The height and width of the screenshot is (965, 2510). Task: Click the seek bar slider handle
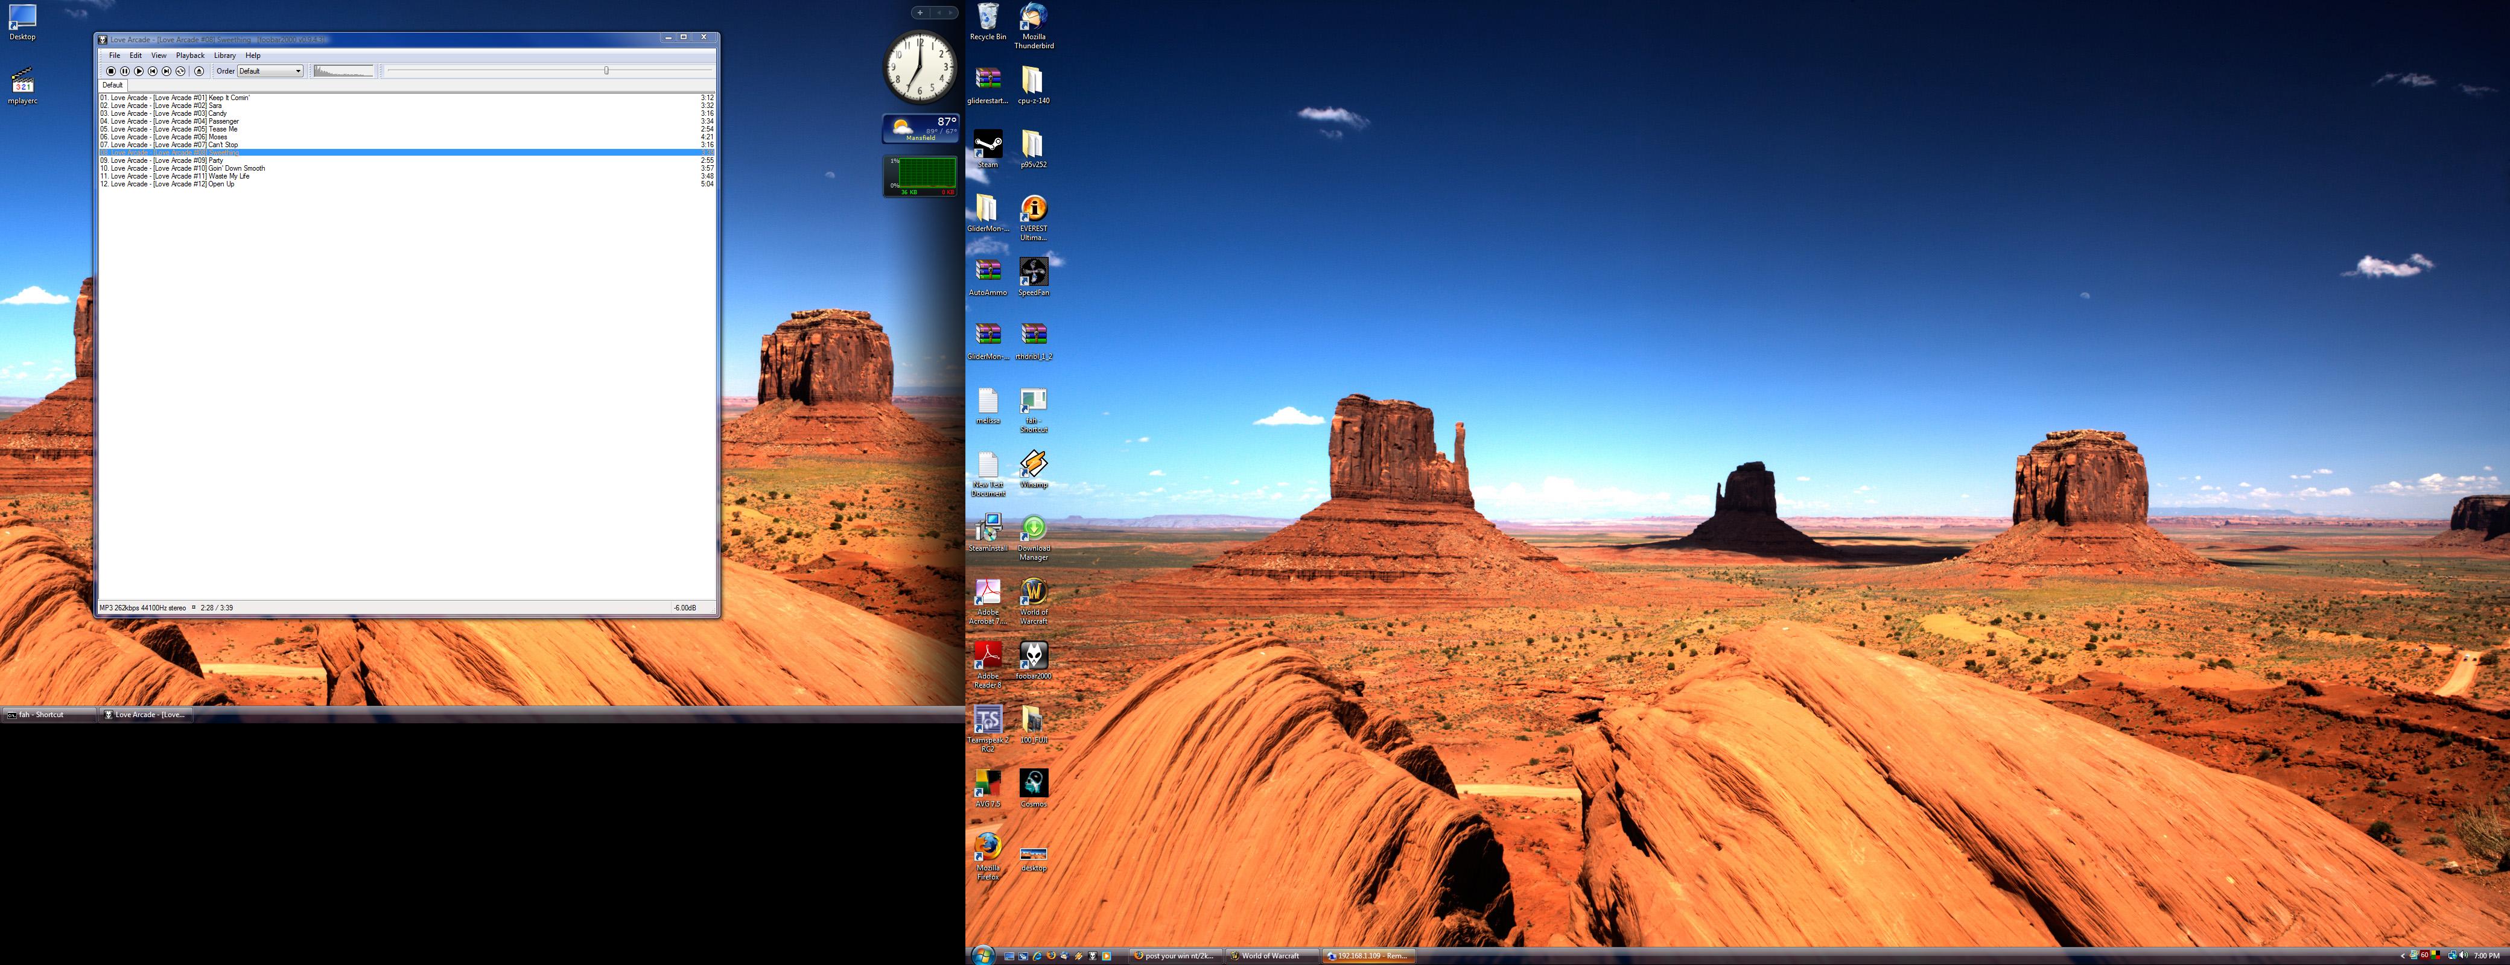(x=606, y=71)
